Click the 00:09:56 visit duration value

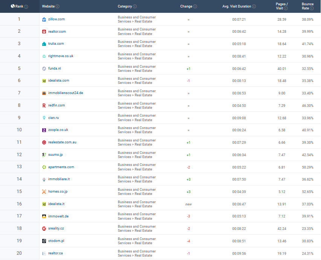click(x=239, y=254)
